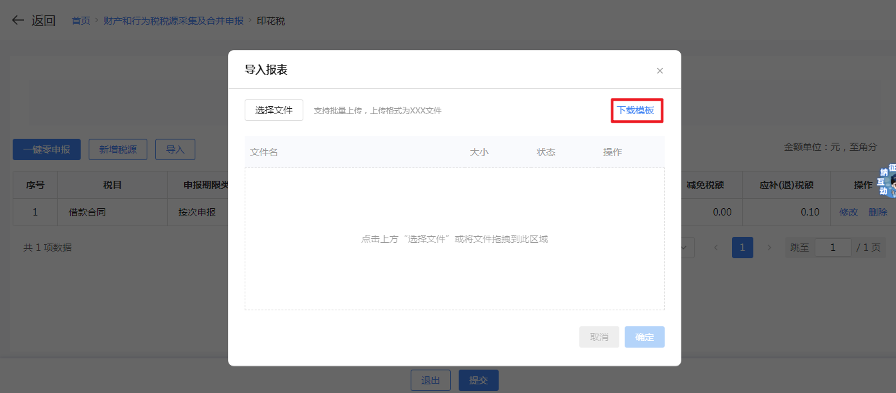The image size is (896, 393).
Task: Click the file drop zone area
Action: coord(454,239)
